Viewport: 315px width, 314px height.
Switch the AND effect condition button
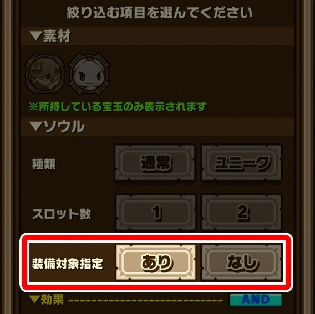pos(256,300)
